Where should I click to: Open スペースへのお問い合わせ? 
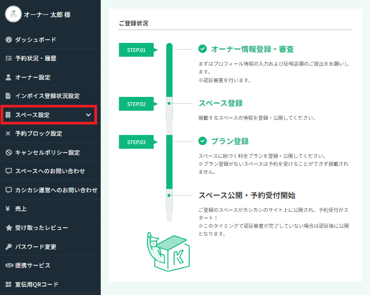tap(50, 171)
